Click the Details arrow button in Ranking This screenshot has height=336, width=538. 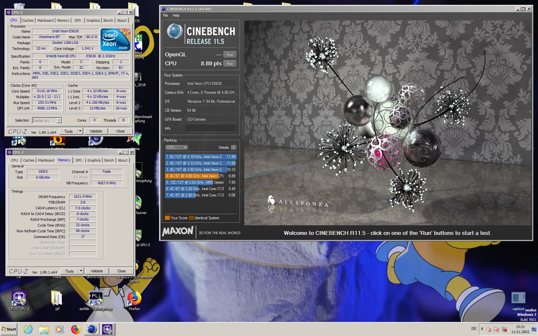(x=234, y=148)
